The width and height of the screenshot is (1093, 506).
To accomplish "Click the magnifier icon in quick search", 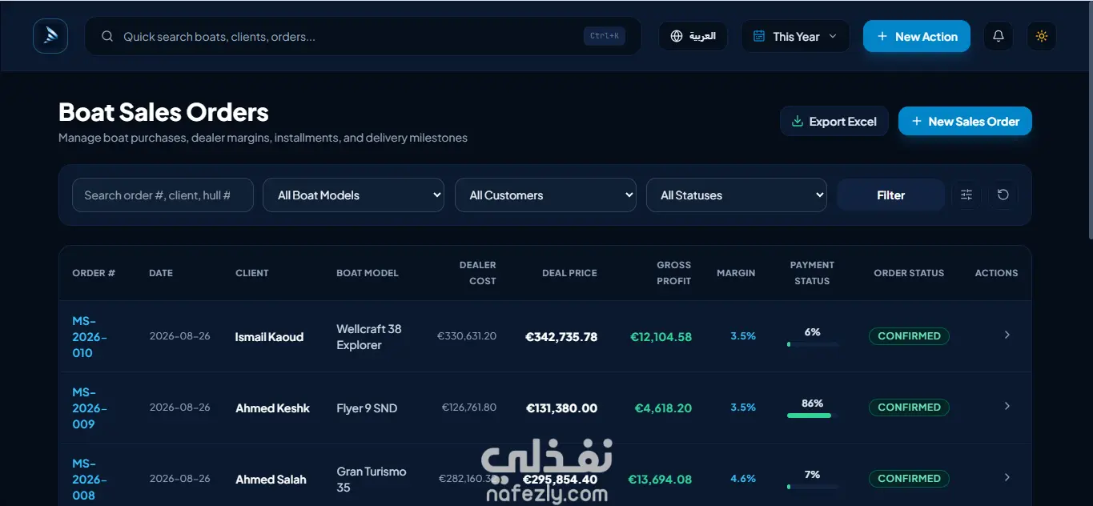I will tap(107, 37).
